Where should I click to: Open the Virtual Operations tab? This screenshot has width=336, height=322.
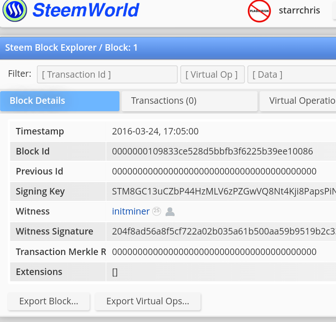(298, 101)
